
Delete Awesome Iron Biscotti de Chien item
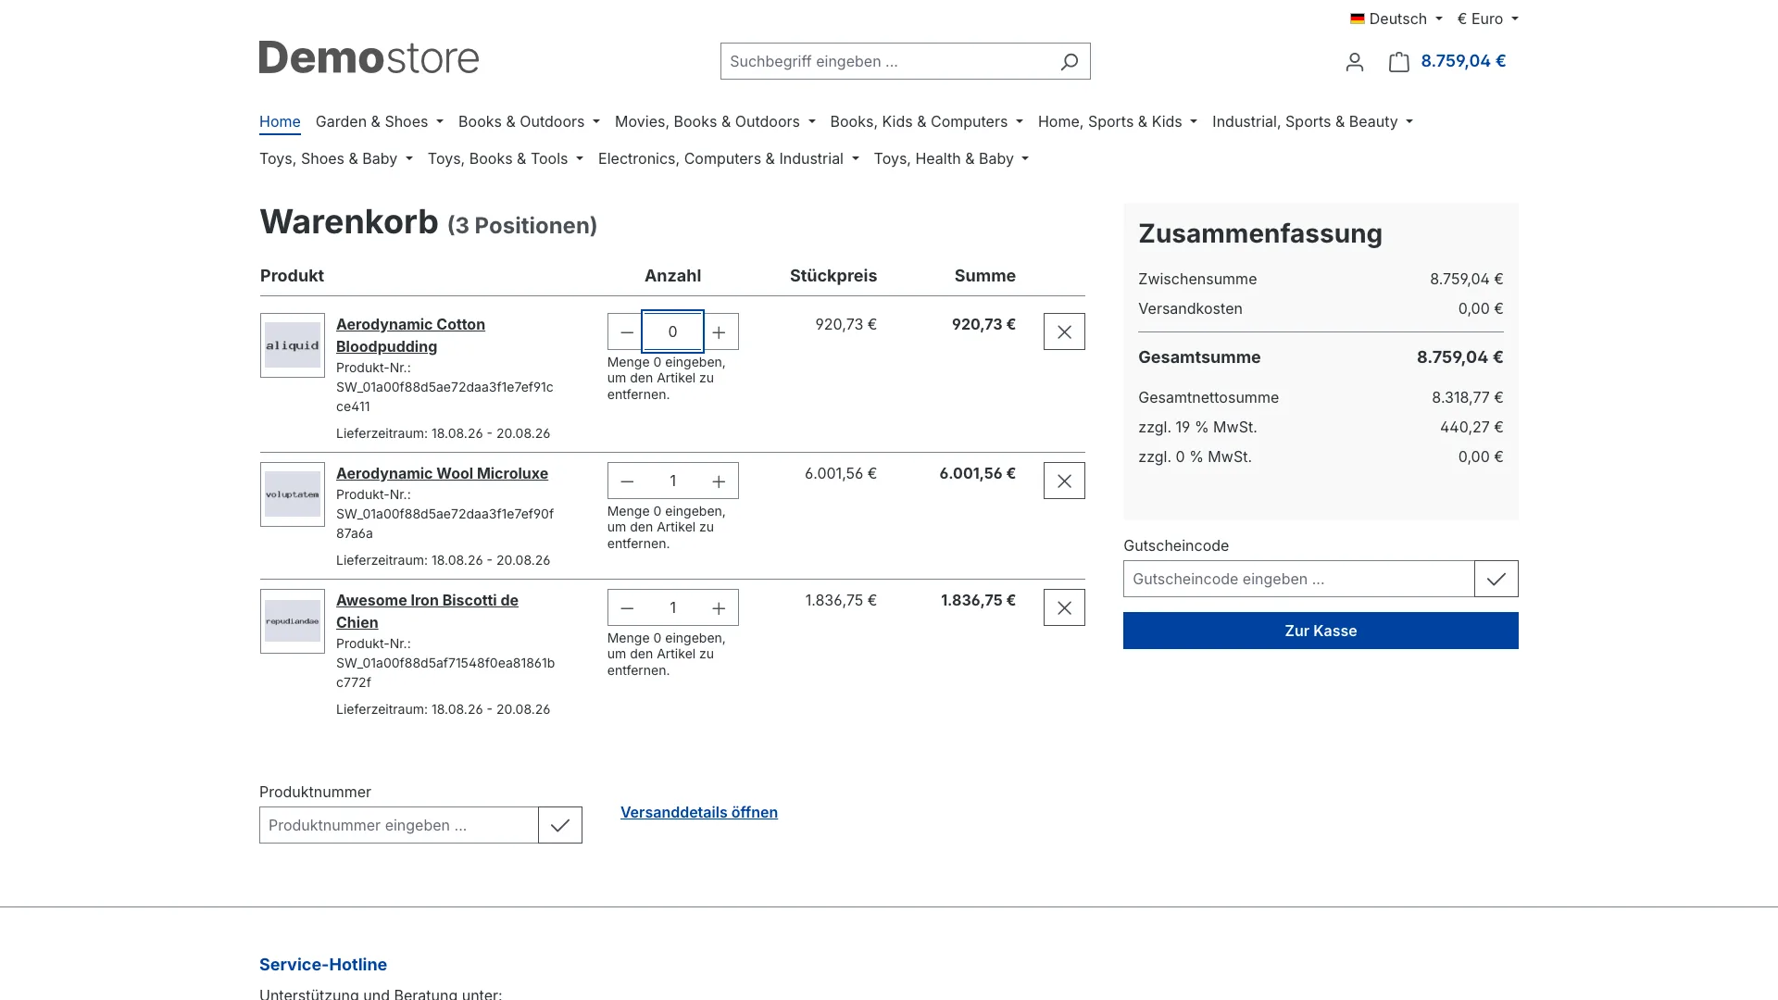click(x=1064, y=607)
